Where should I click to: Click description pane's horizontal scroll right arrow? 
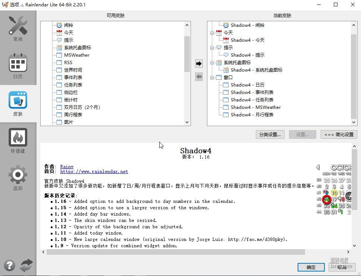pyautogui.click(x=348, y=252)
